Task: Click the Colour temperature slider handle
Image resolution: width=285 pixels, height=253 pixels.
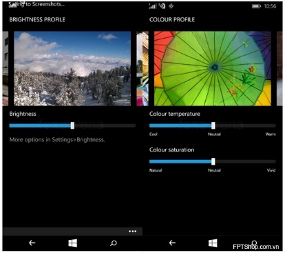Action: (x=213, y=125)
